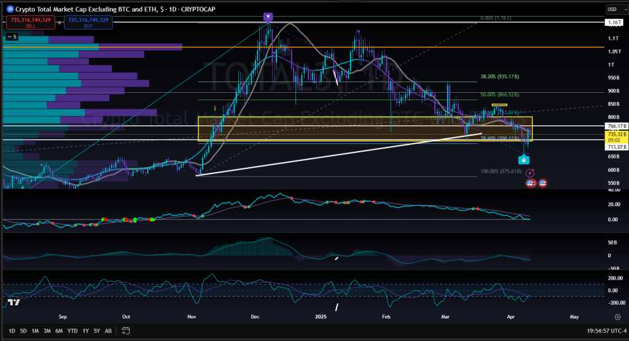629x341 pixels.
Task: Open chart settings gear icon near the time axis
Action: 617,316
